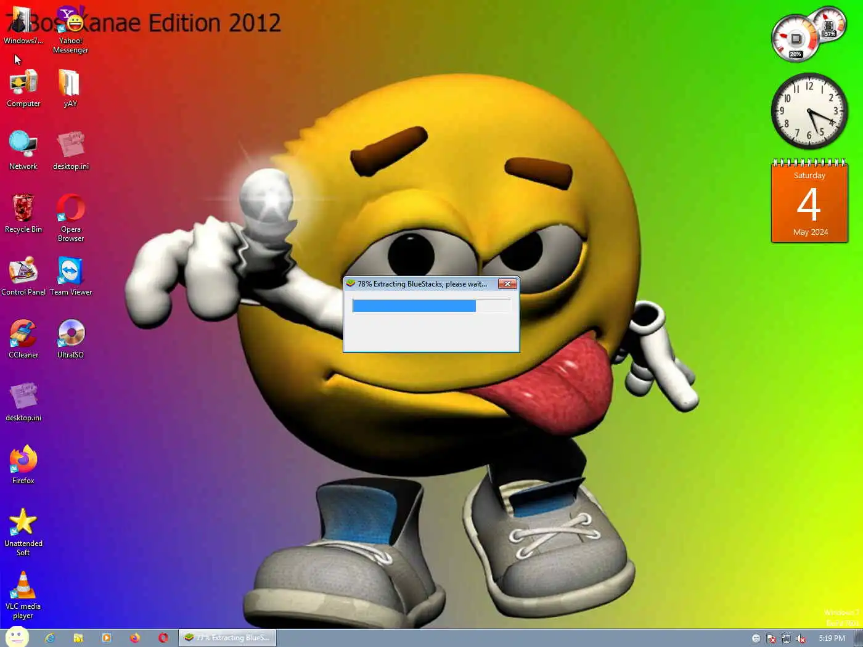The image size is (863, 647).
Task: Open taskbar clock showing 5:19 PM
Action: tap(832, 638)
